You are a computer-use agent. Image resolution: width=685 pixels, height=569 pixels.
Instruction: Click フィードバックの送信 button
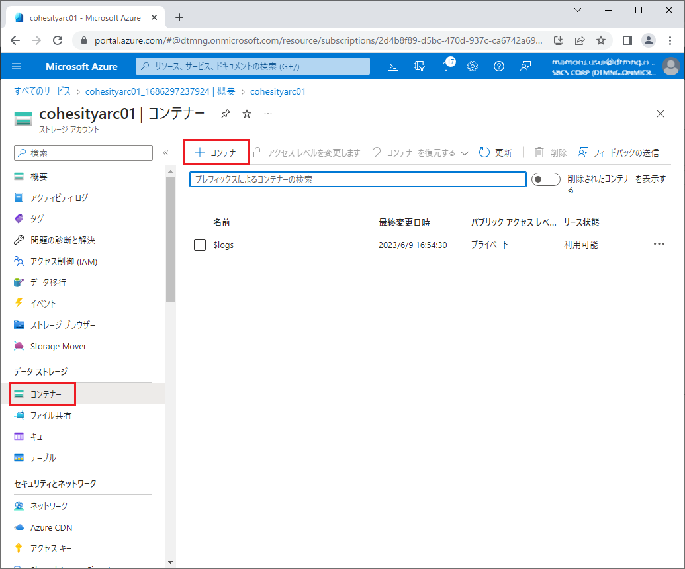(618, 153)
